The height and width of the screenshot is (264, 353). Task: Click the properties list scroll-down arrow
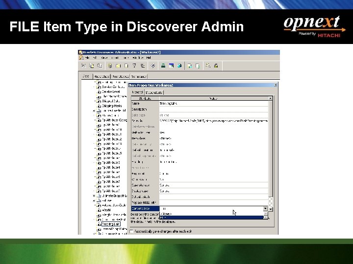tap(271, 209)
